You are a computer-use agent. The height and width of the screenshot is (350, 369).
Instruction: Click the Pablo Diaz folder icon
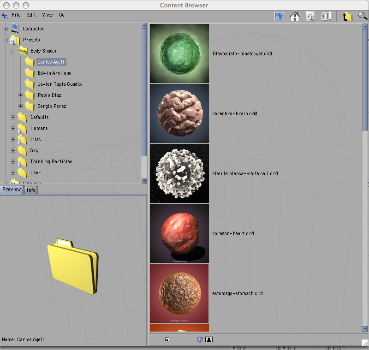(x=30, y=95)
